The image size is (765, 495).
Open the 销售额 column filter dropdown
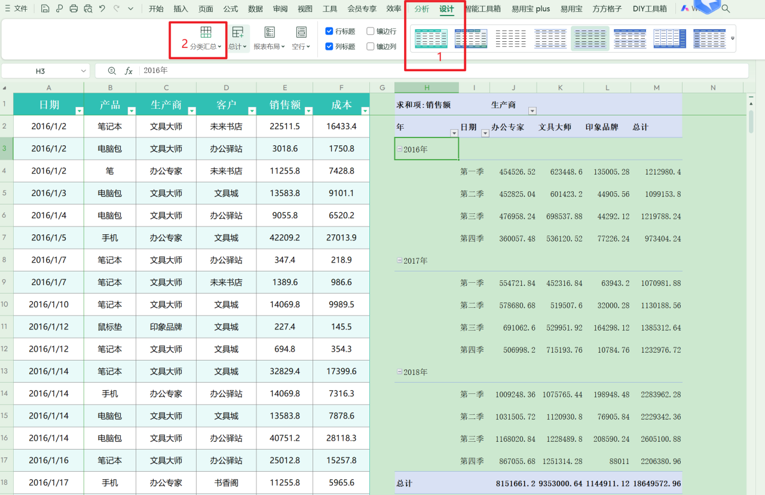(308, 111)
